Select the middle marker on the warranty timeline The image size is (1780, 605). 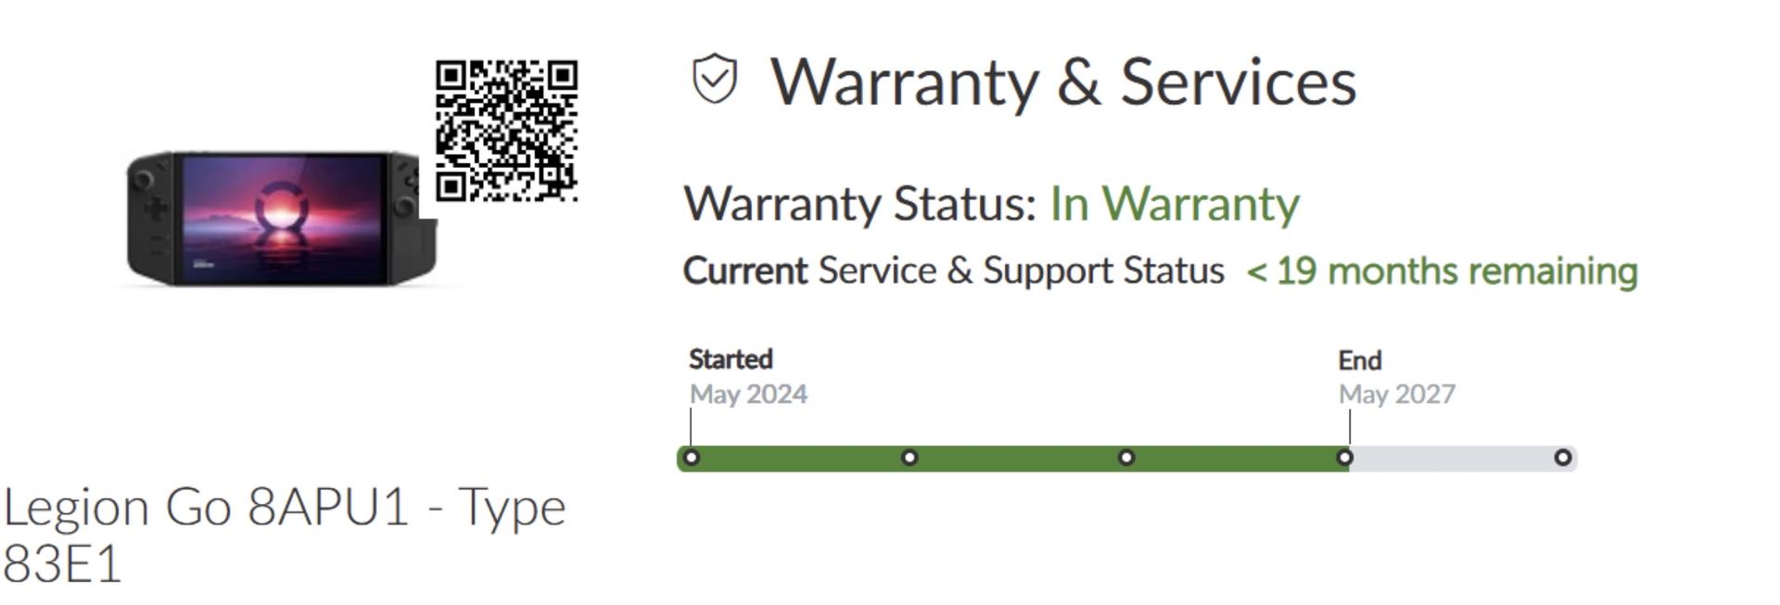tap(1126, 458)
